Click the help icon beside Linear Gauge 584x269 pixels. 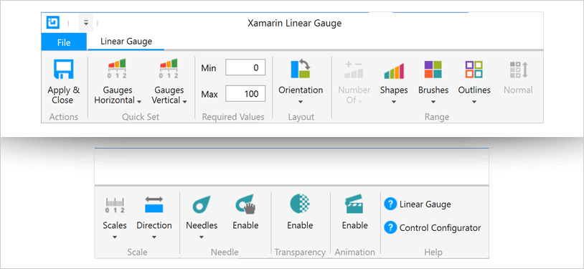point(390,204)
